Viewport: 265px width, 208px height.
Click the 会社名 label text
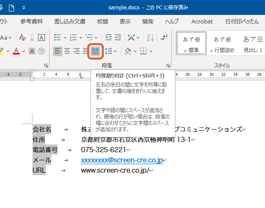click(42, 129)
